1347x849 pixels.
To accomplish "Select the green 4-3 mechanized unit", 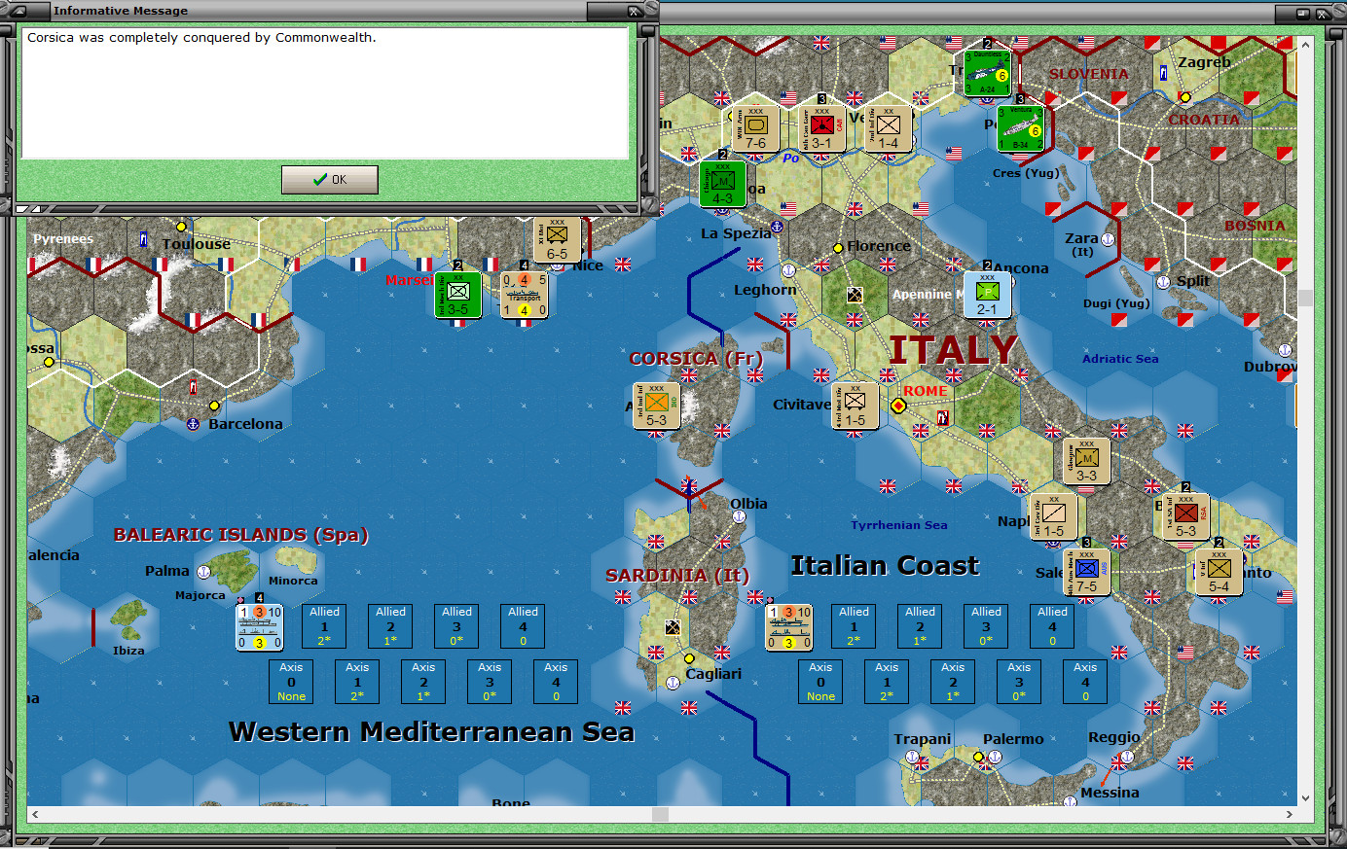I will [722, 184].
